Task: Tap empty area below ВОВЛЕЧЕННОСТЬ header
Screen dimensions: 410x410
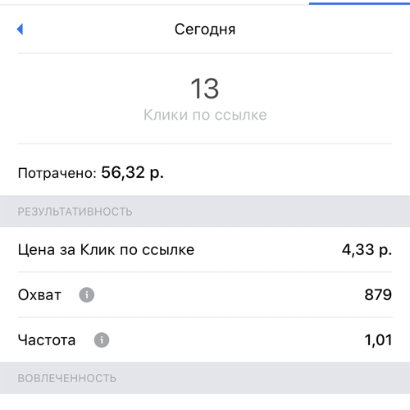Action: click(x=205, y=402)
